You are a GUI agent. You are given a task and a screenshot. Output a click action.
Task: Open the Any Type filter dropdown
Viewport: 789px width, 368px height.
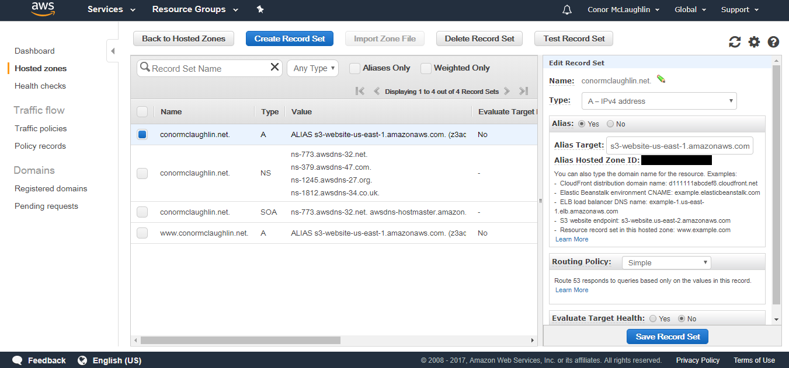(x=313, y=68)
